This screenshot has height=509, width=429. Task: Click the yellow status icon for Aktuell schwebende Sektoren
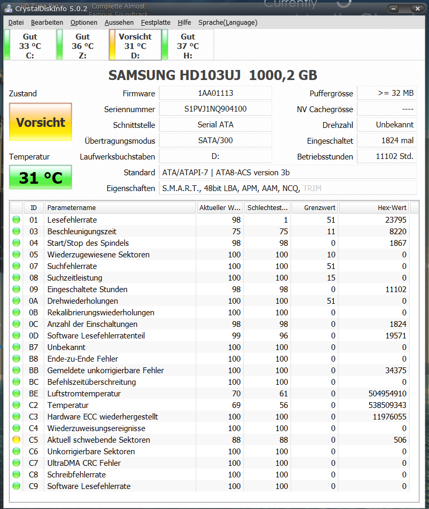click(x=16, y=440)
